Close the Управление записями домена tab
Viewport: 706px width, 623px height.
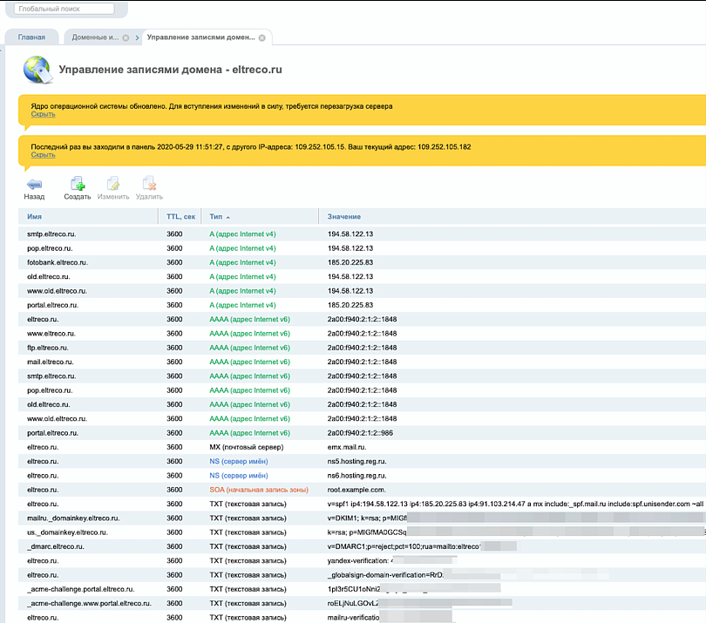point(262,38)
